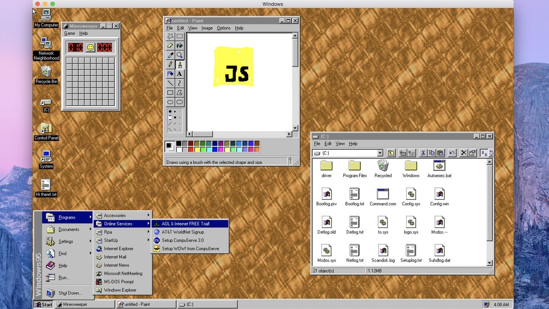Choose the Fill With Color bucket tool
Viewport: 549px width, 309px height.
point(179,45)
